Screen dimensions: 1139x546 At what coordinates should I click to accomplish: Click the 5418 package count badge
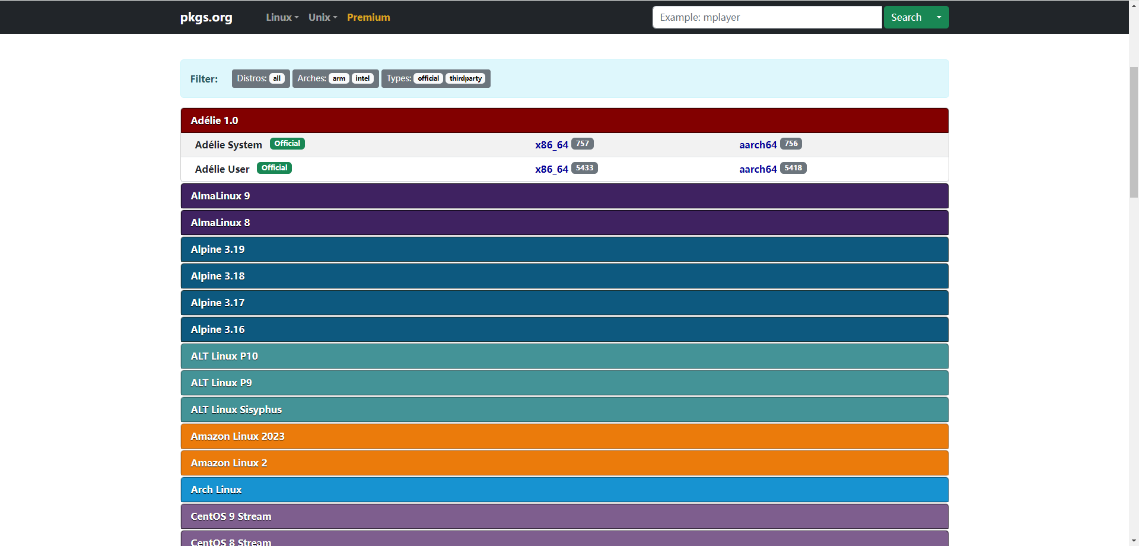pyautogui.click(x=793, y=168)
